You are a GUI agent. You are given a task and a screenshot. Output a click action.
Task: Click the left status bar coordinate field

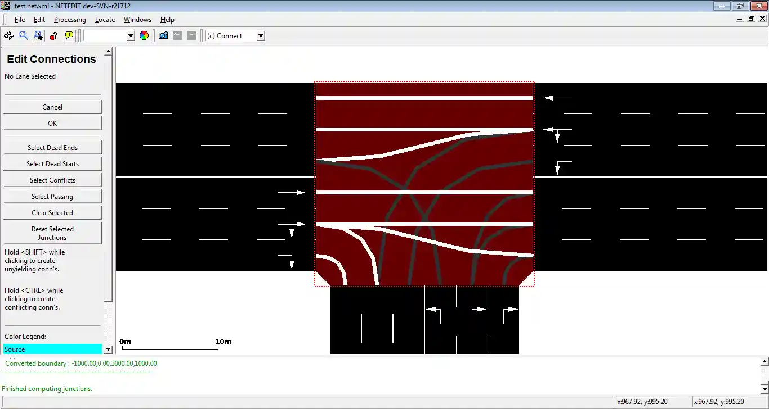[x=652, y=402]
